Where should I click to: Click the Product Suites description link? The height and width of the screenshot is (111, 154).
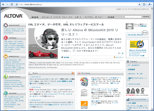point(14,31)
